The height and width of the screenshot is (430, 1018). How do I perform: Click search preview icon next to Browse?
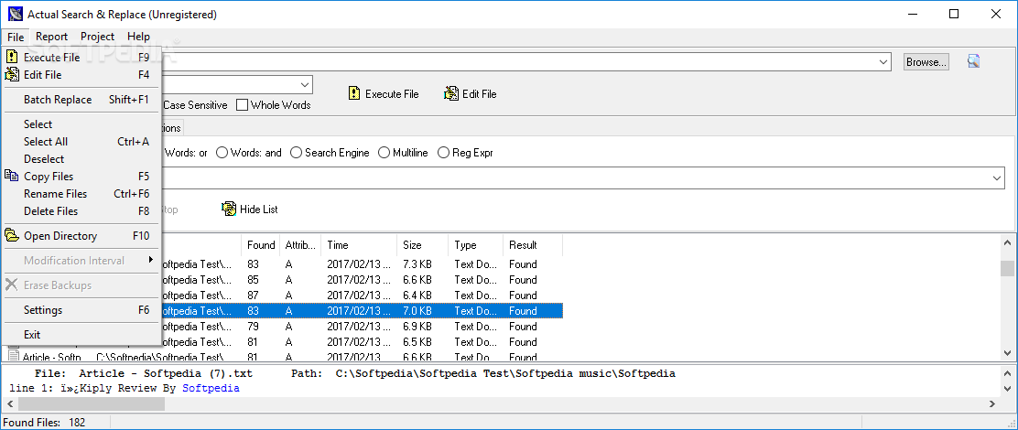pyautogui.click(x=973, y=61)
